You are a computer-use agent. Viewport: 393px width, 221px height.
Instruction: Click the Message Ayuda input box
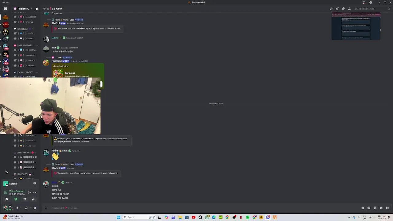pyautogui.click(x=203, y=208)
